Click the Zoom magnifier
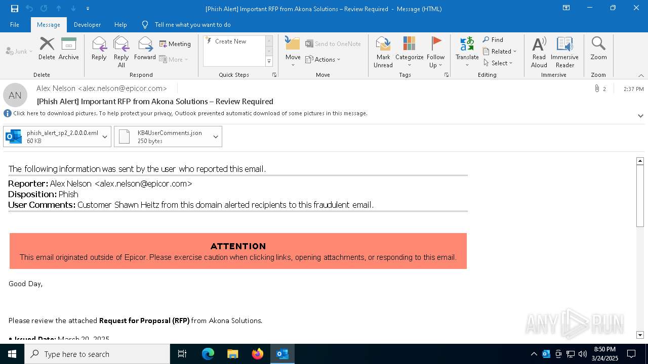Image resolution: width=648 pixels, height=364 pixels. (x=598, y=49)
